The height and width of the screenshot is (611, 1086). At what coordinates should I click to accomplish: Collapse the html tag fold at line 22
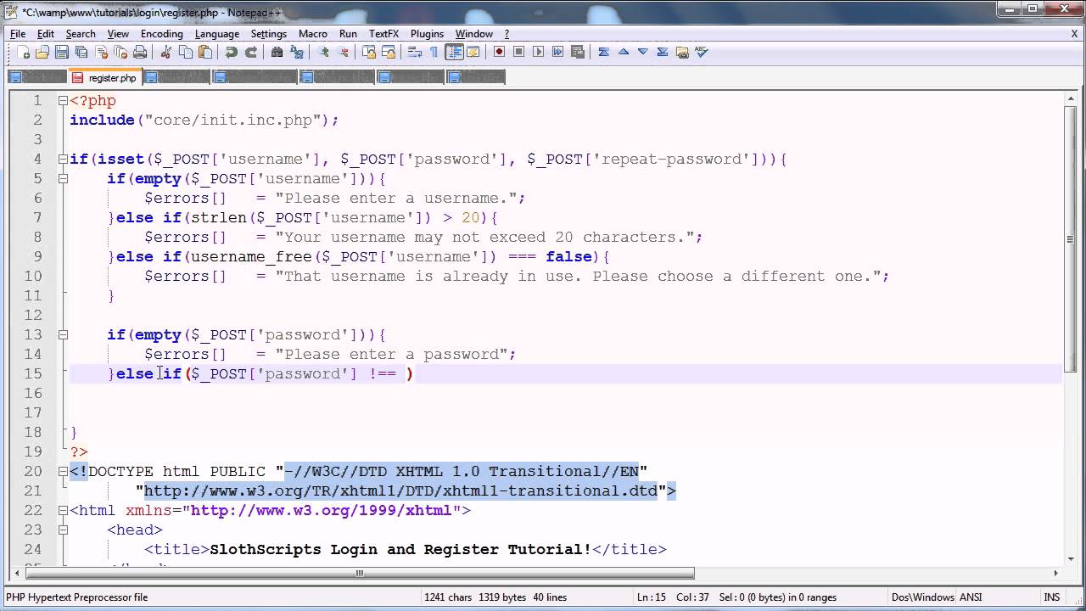point(63,510)
